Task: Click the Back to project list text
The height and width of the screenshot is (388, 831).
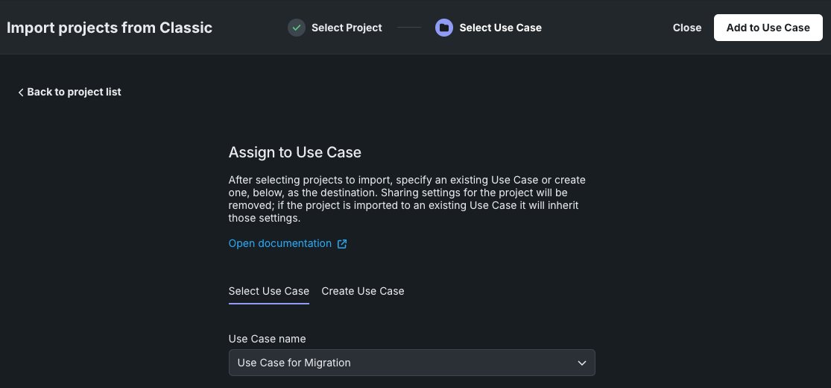Action: (x=74, y=92)
